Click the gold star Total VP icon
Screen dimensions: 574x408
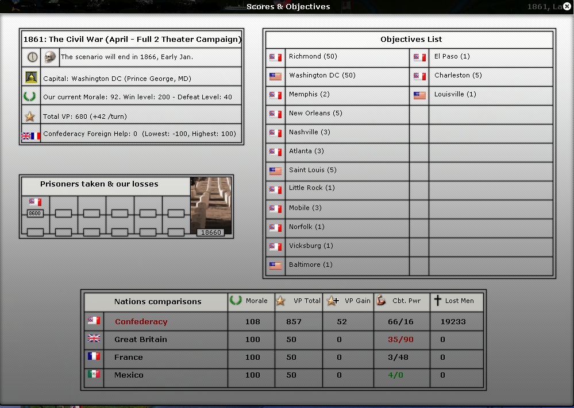(30, 116)
